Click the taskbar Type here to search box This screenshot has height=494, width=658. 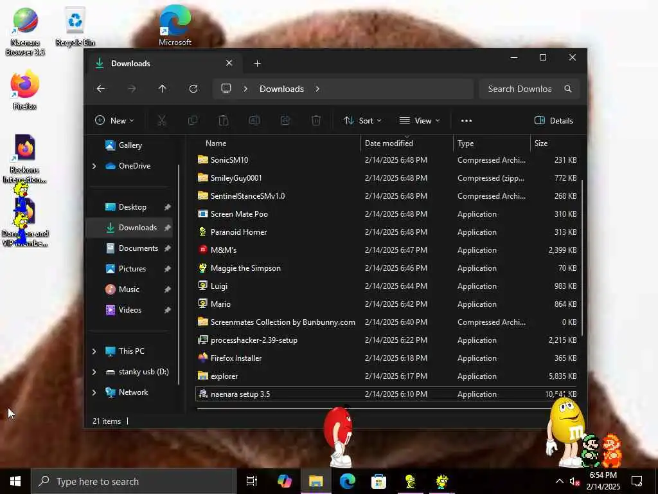coord(134,481)
